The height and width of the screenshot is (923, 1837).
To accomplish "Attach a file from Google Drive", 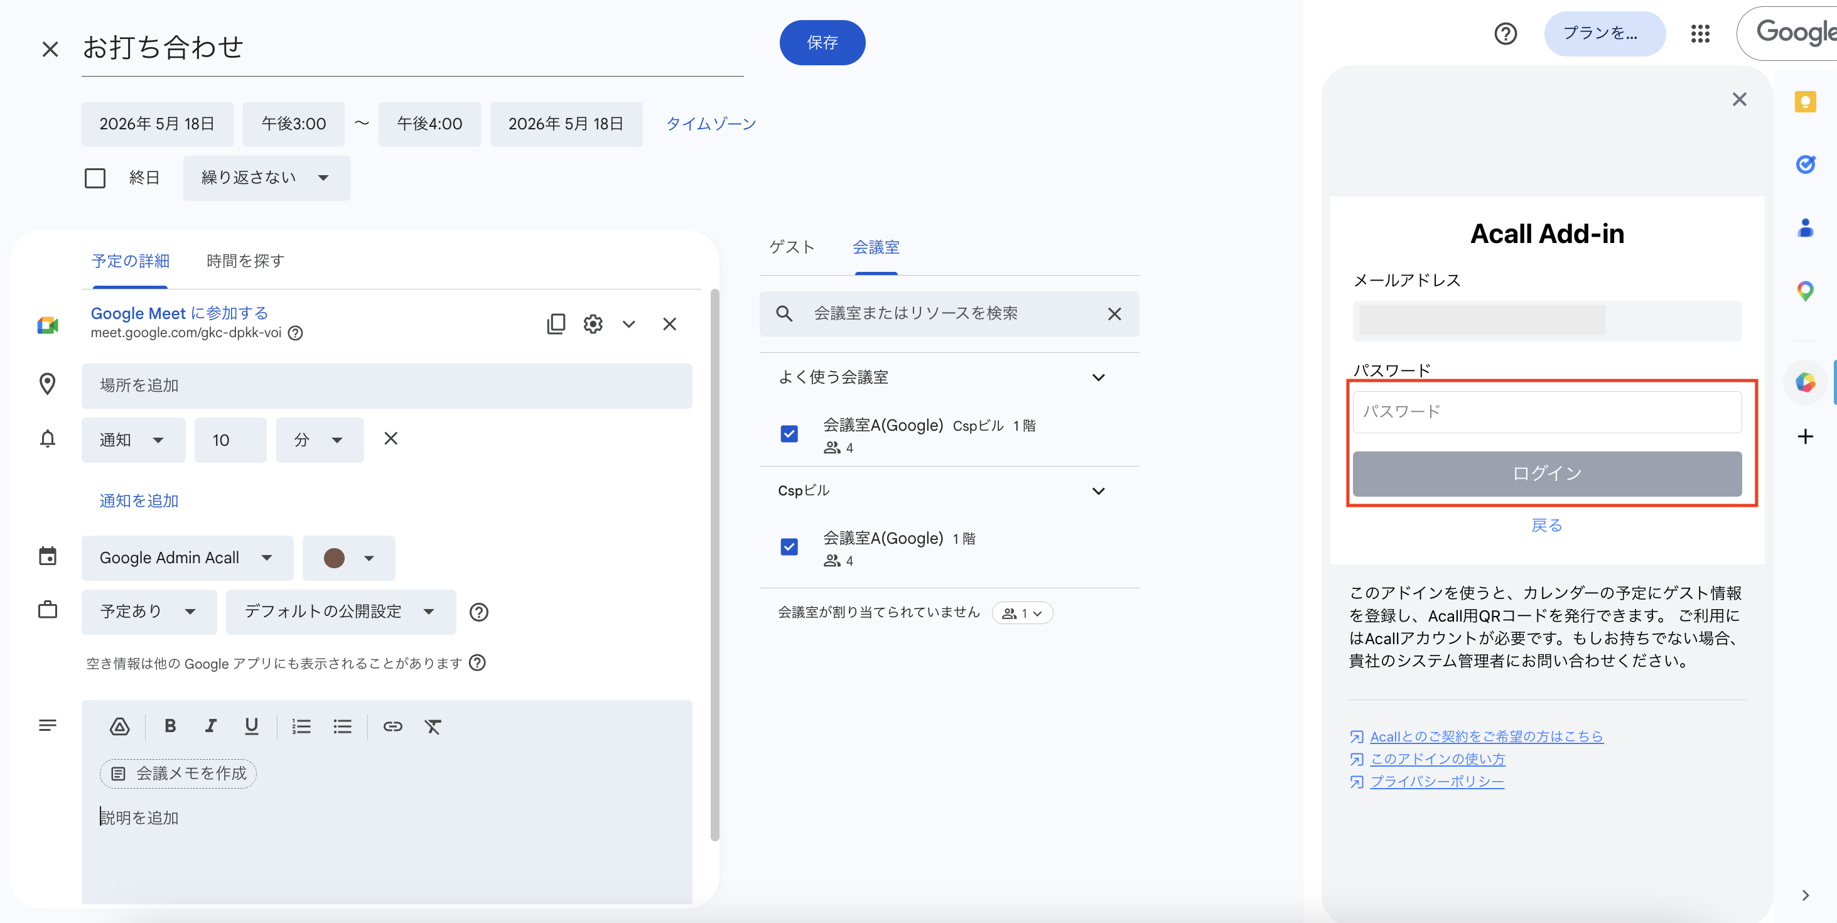I will click(119, 726).
